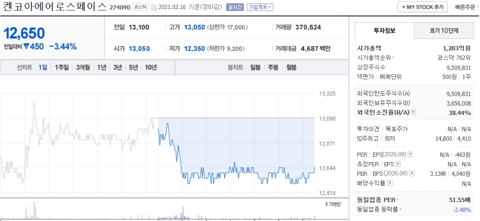Add to MY STOCK 추가 button
The height and width of the screenshot is (221, 480).
422,7
